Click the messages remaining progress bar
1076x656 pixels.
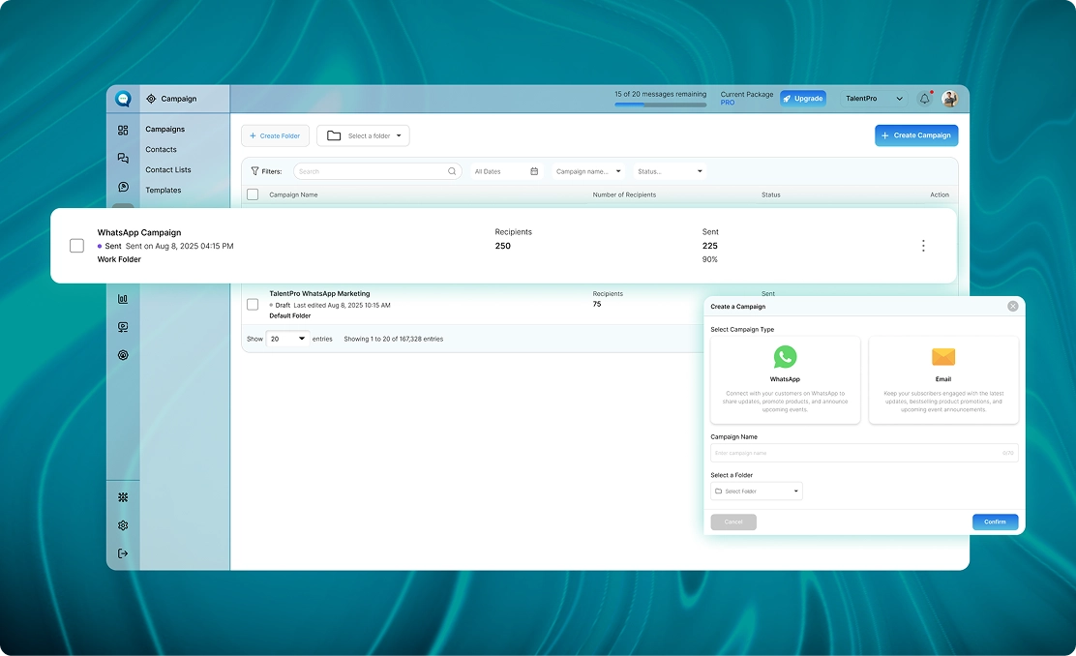coord(660,105)
